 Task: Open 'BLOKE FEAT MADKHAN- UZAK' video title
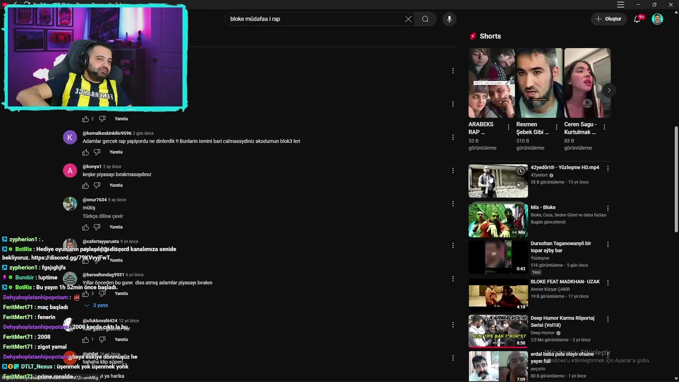click(565, 282)
